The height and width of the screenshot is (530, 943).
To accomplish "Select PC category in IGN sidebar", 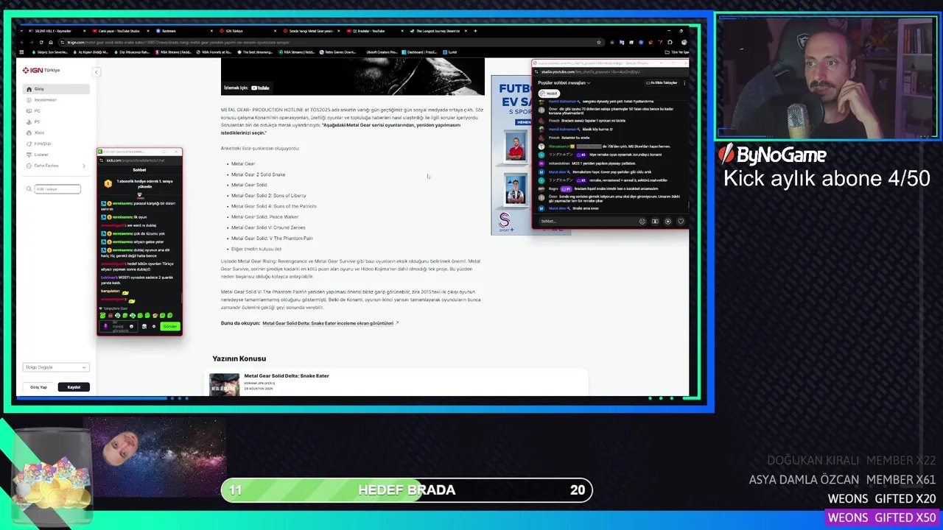I will [57, 111].
